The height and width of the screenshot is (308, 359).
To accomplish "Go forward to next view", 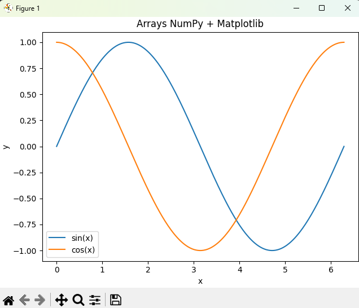I will point(40,300).
